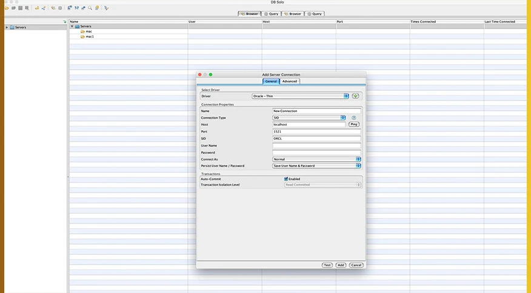This screenshot has width=531, height=293.
Task: Click the Host field containing localhost
Action: [x=309, y=125]
